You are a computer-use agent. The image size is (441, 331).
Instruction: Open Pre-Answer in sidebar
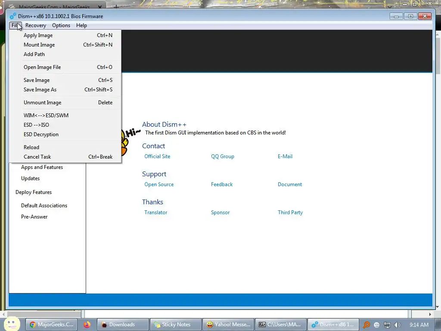point(34,217)
